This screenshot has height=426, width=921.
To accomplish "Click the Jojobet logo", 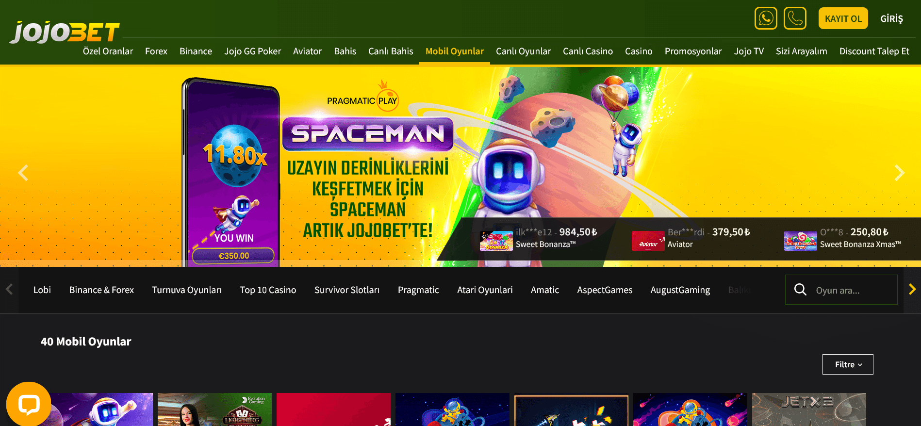I will tap(65, 32).
